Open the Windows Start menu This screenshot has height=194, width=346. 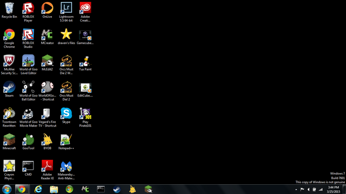(6, 189)
